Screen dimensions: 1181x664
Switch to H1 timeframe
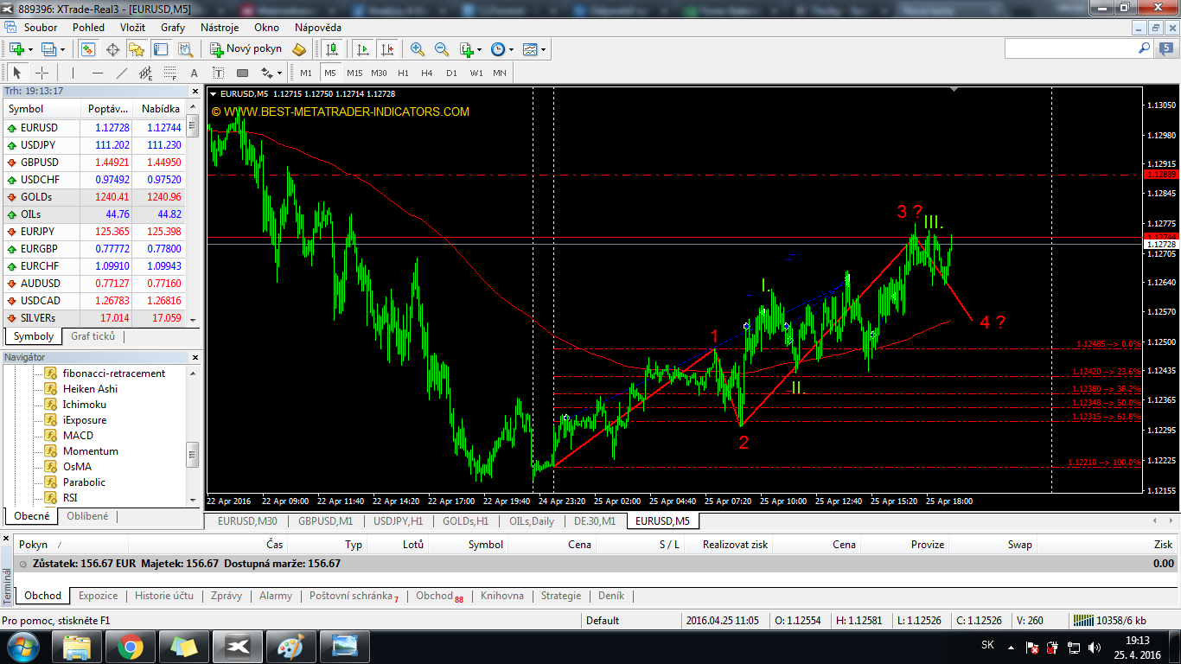403,73
